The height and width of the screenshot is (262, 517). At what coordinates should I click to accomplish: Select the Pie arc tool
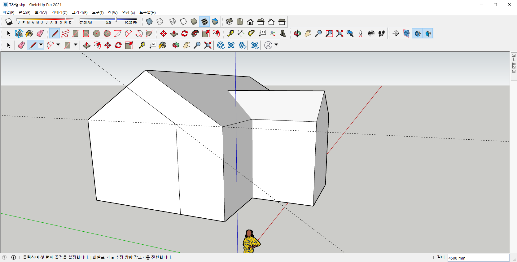click(x=149, y=33)
